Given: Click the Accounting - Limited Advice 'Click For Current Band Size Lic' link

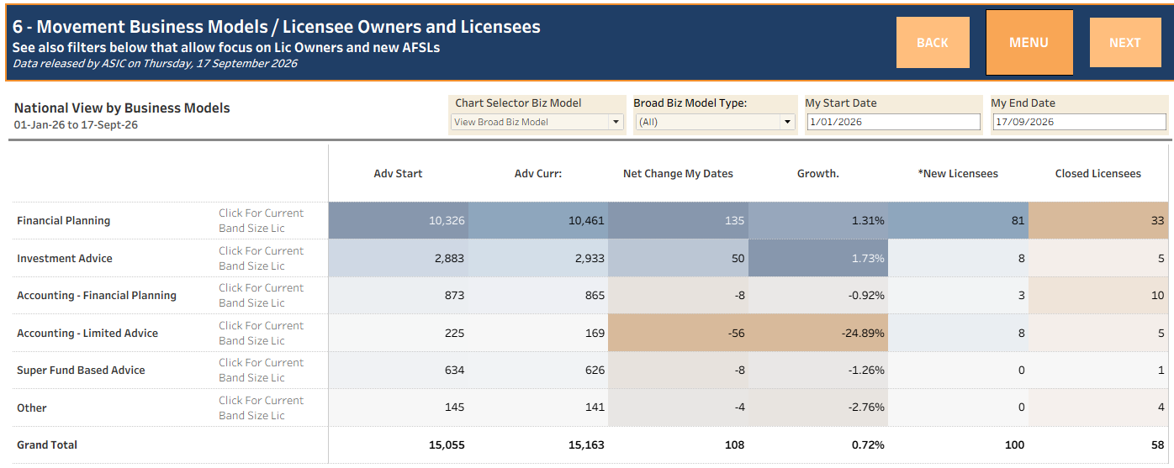Looking at the screenshot, I should (262, 333).
